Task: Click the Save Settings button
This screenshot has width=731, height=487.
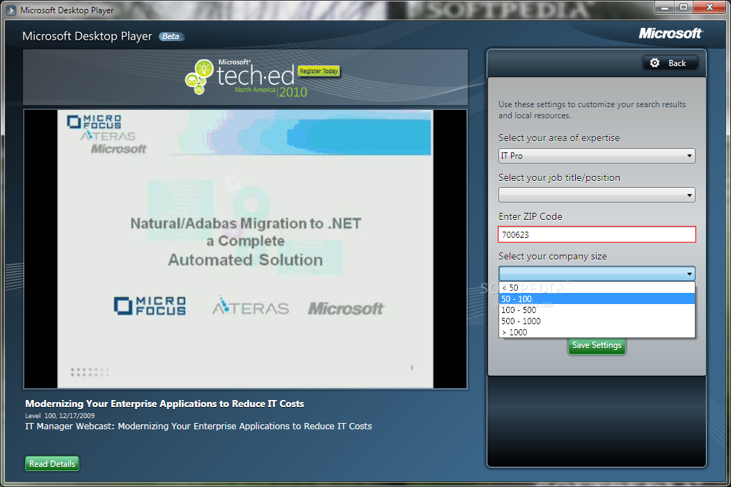Action: point(596,345)
